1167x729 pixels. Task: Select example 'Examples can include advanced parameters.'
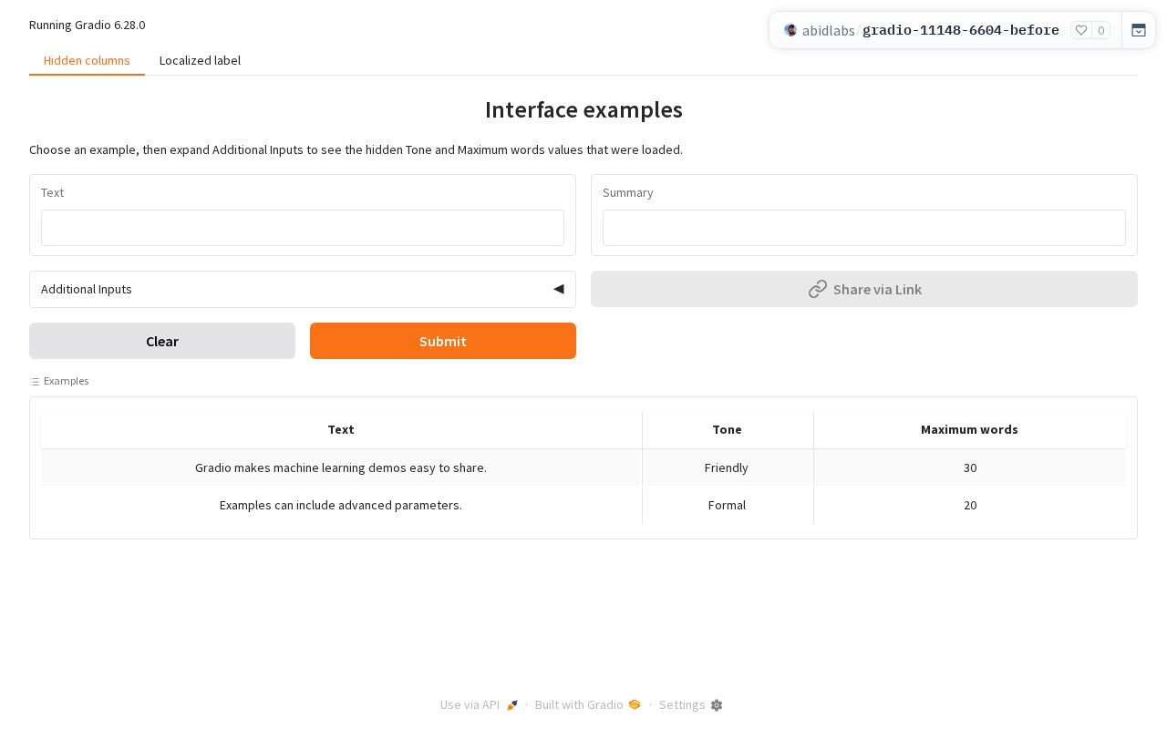(341, 505)
